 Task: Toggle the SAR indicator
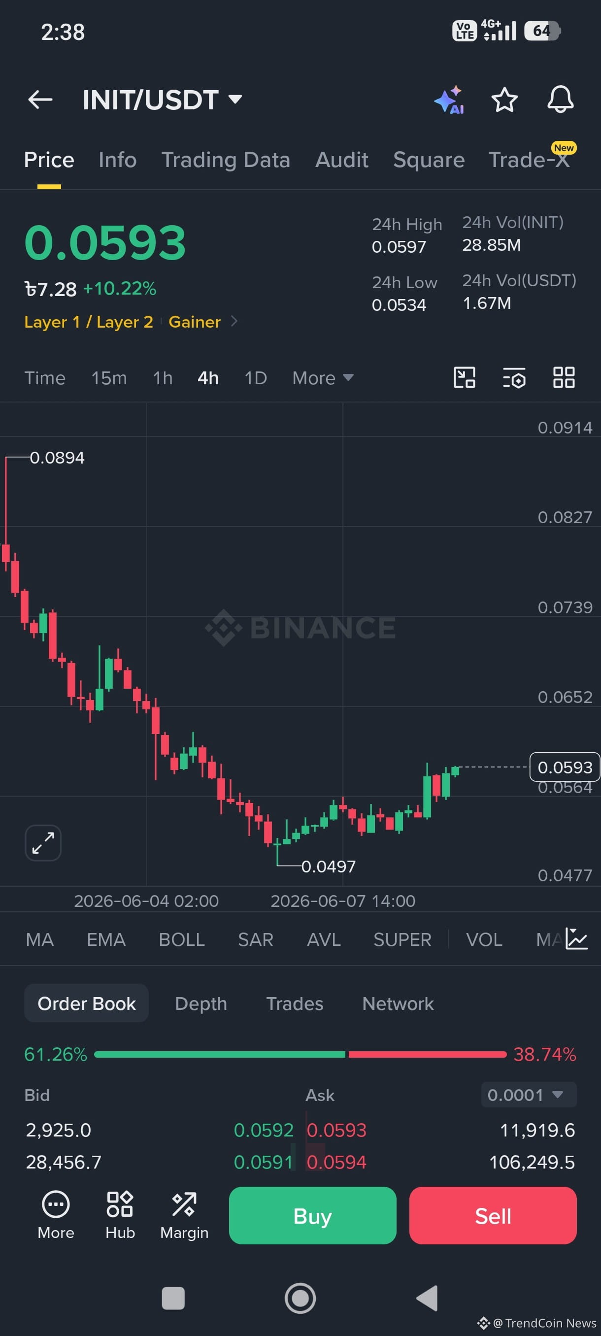[256, 939]
